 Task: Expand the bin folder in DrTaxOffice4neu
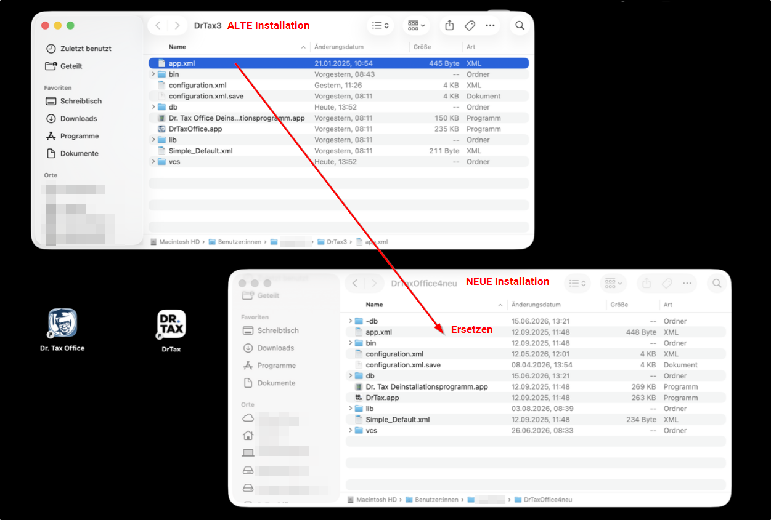click(350, 343)
